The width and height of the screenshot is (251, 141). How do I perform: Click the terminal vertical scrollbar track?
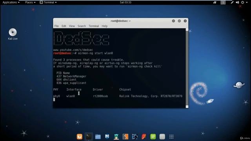pyautogui.click(x=187, y=68)
